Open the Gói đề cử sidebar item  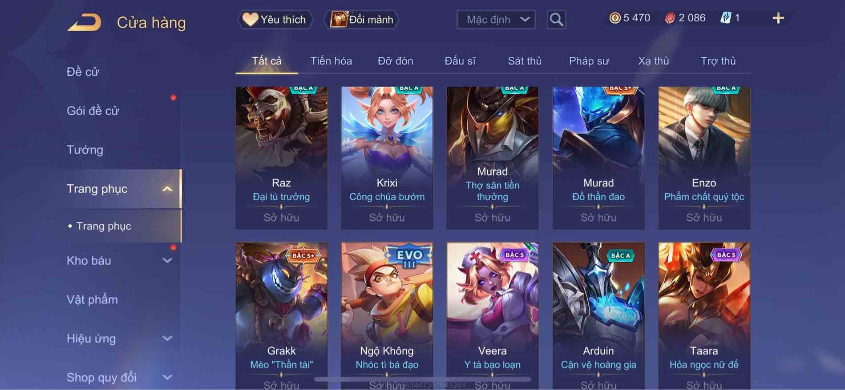coord(93,111)
